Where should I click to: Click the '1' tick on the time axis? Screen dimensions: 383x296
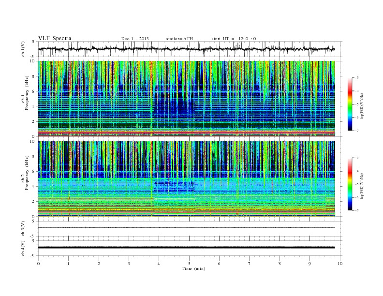click(68, 264)
